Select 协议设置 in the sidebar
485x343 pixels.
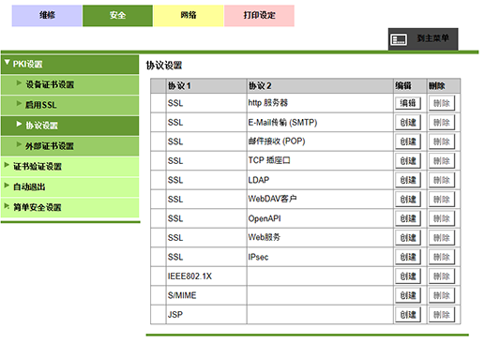pos(70,126)
